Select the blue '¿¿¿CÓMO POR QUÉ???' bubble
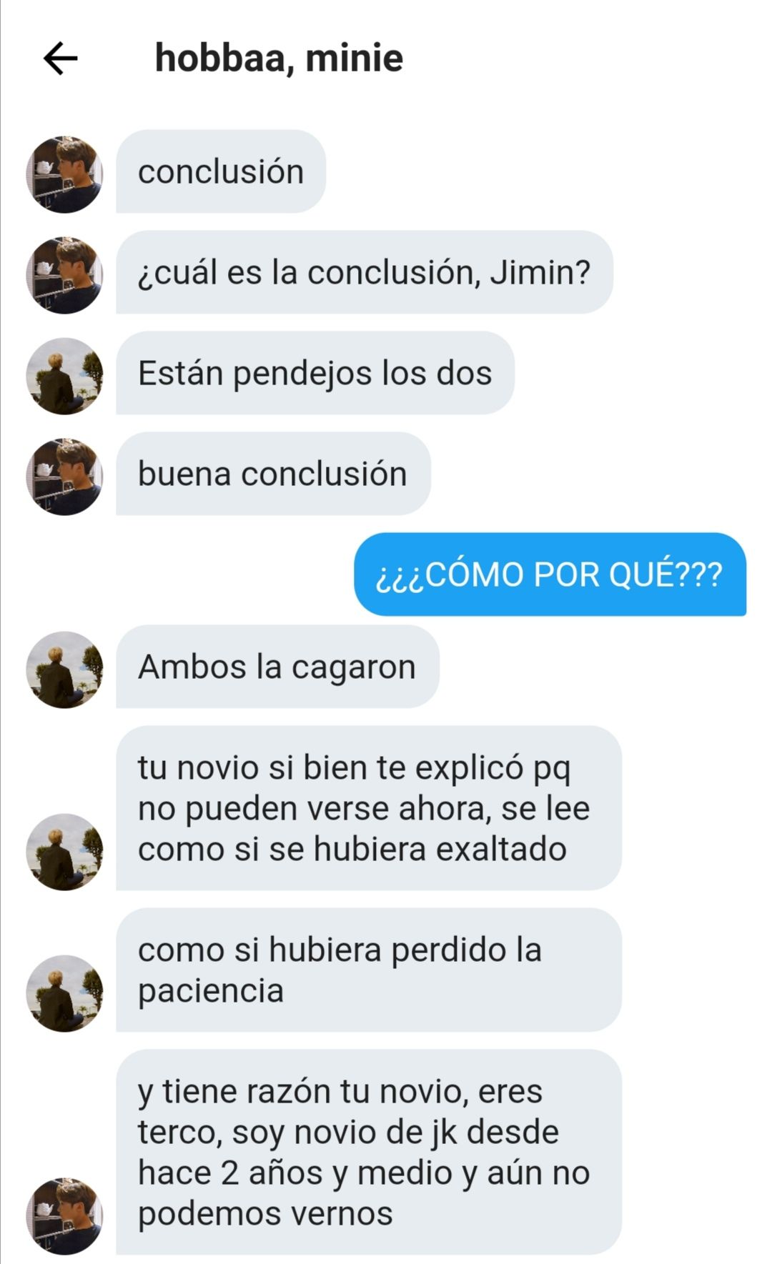772x1264 pixels. [550, 574]
